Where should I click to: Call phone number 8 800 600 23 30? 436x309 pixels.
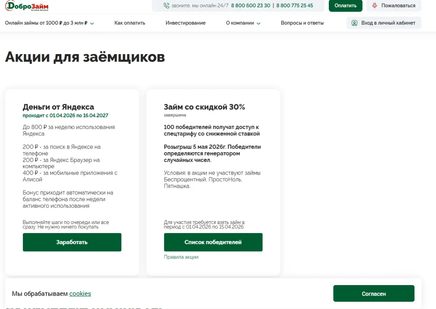click(251, 5)
